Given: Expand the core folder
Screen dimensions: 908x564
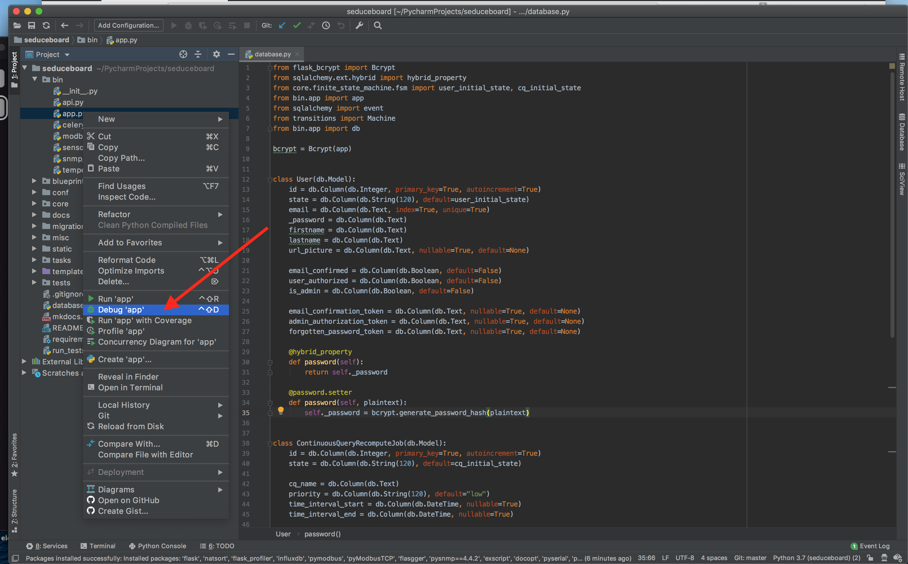Looking at the screenshot, I should pos(34,204).
